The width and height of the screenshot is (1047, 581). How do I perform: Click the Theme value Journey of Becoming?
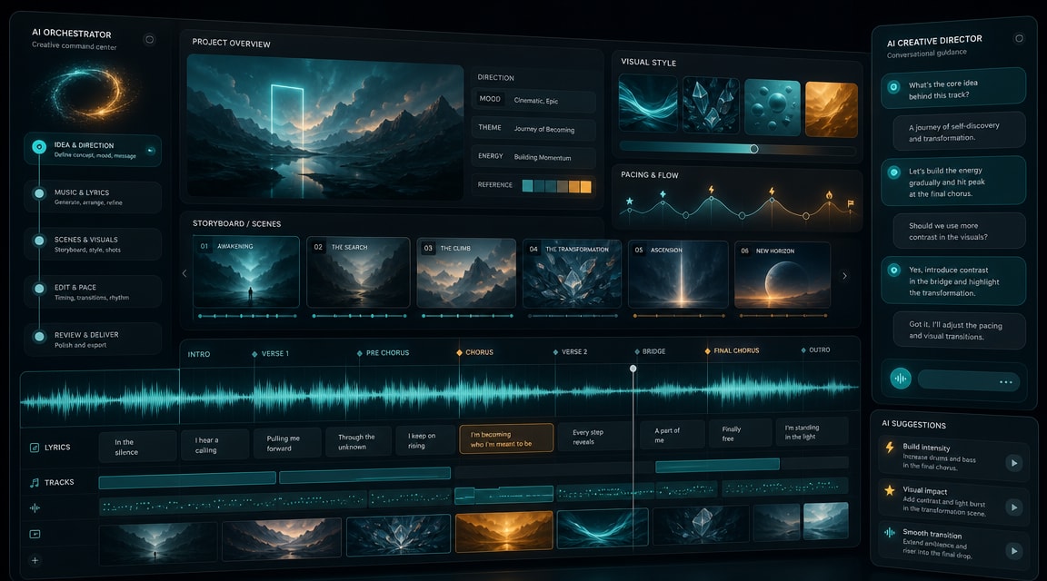click(x=543, y=130)
